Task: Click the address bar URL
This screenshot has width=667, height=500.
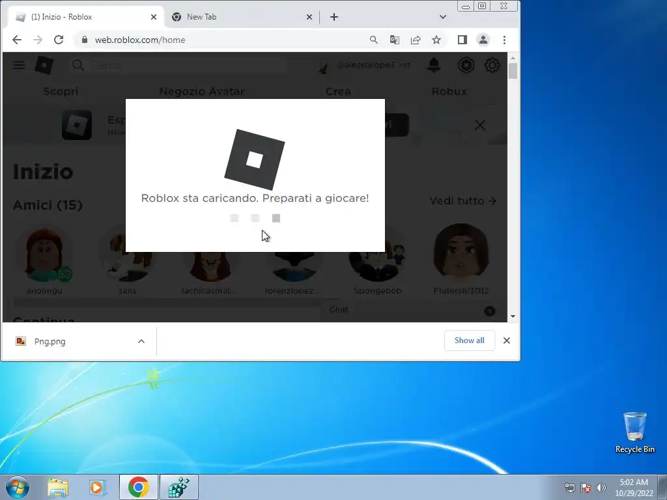Action: 140,40
